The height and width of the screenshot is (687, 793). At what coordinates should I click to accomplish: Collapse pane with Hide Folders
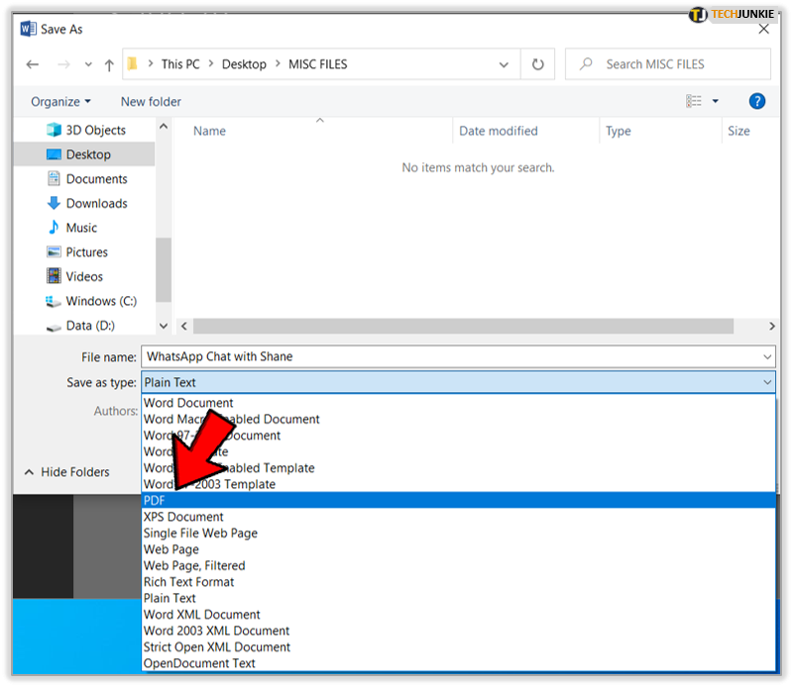tap(66, 472)
